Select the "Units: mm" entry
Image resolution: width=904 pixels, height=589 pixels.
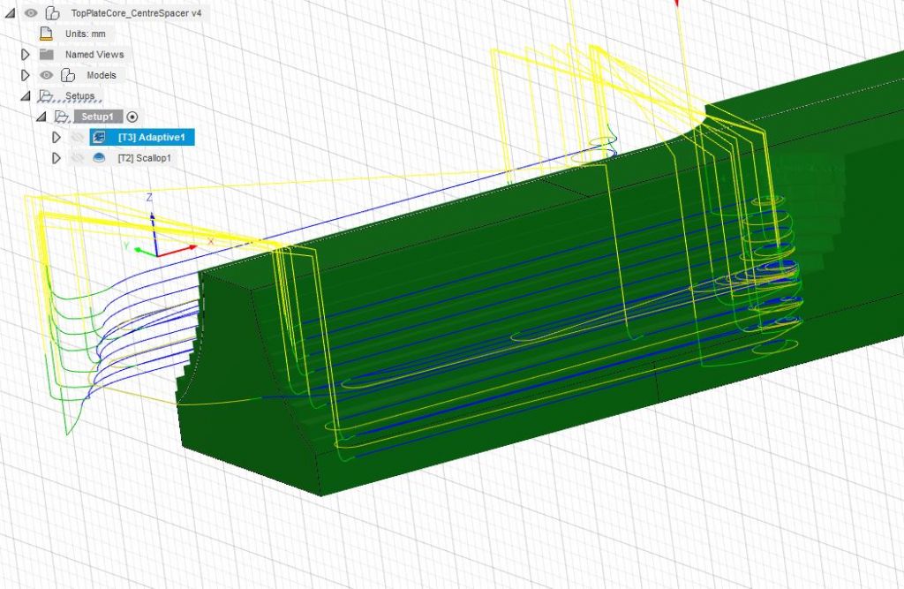(x=86, y=34)
